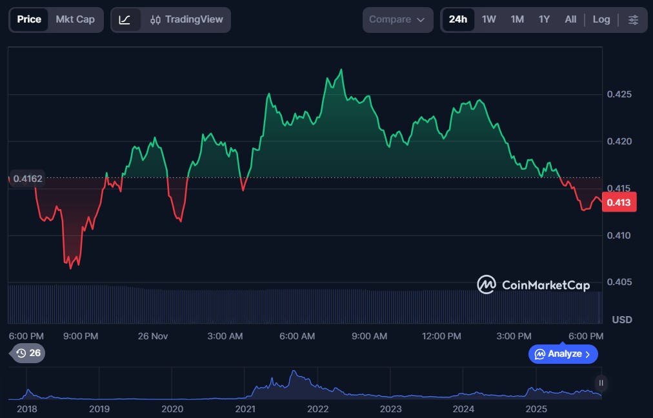Open chart settings sliders icon
Screen dimensions: 653x418
coord(633,20)
